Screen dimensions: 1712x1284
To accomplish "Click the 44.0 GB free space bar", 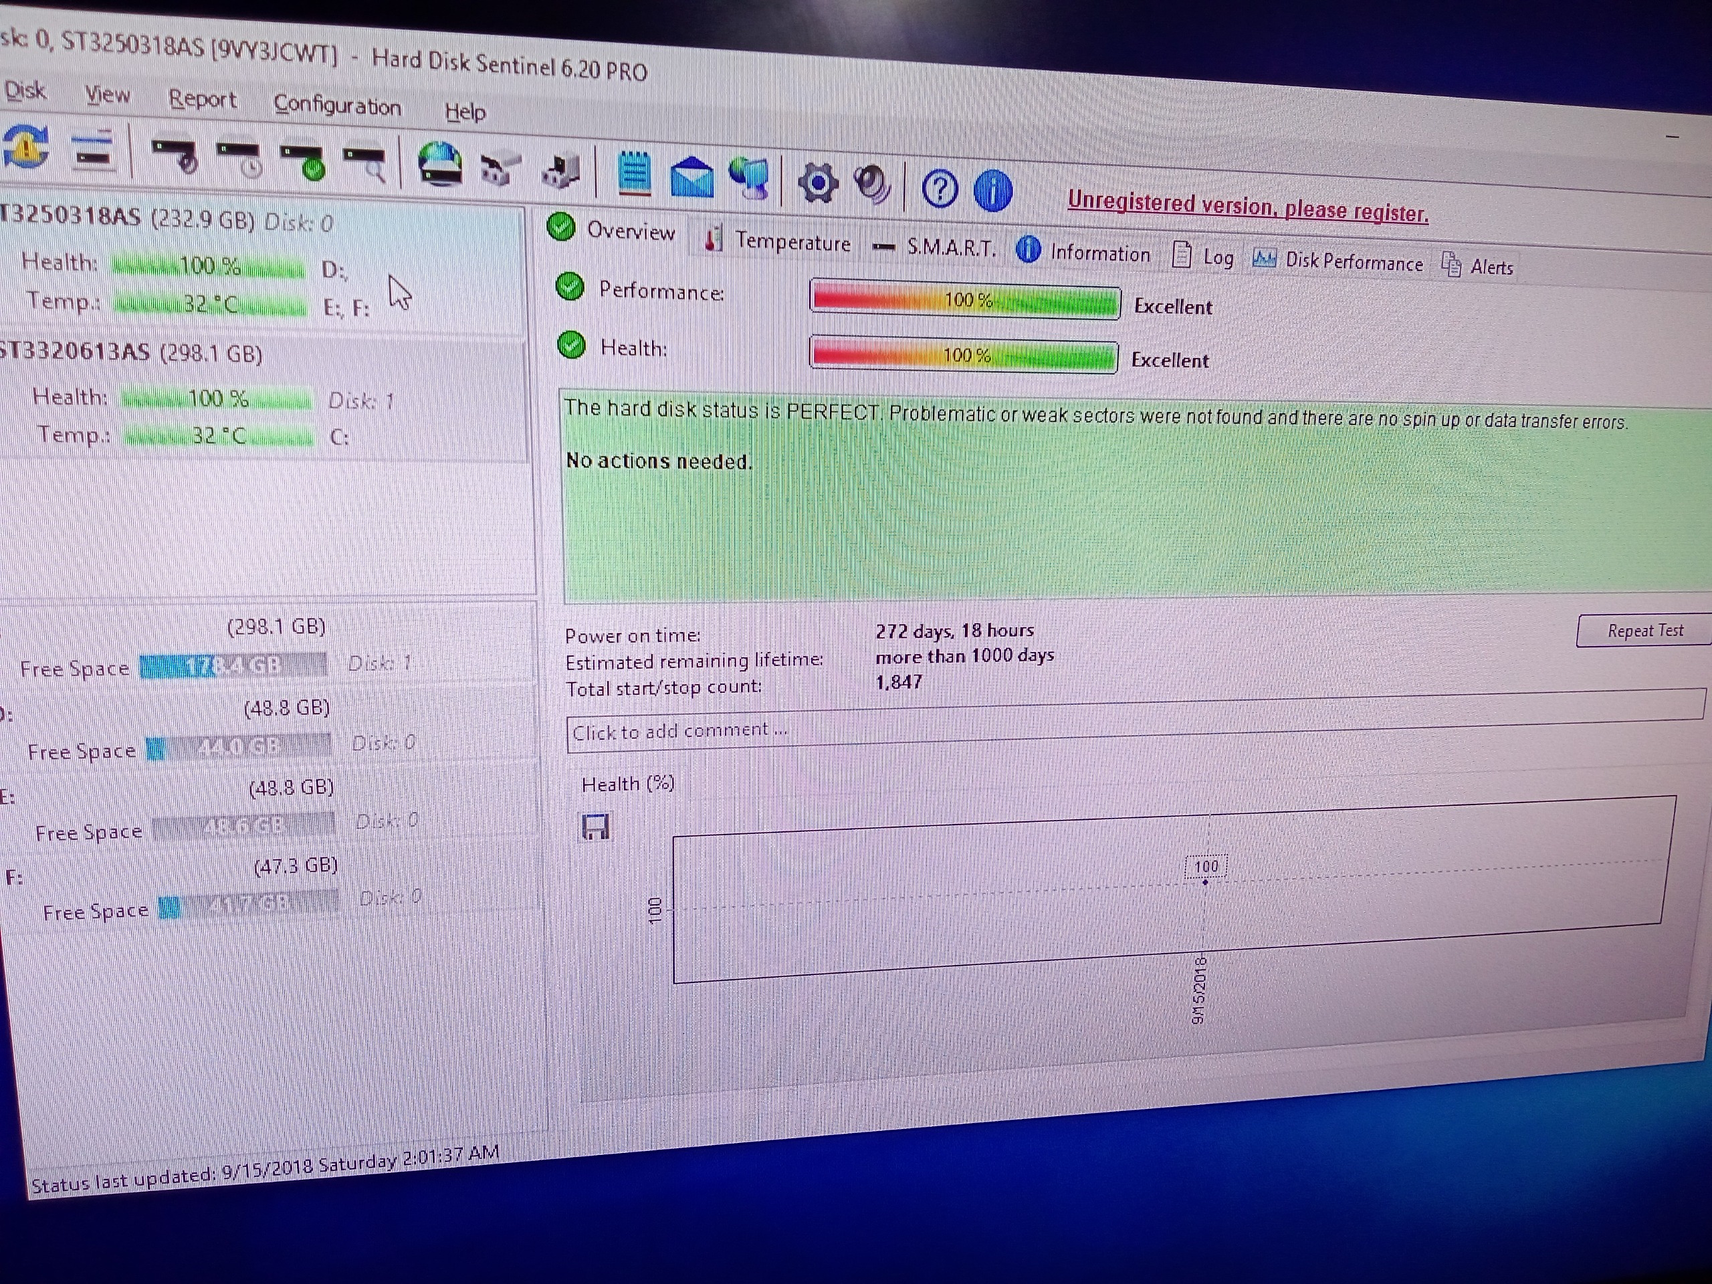I will tap(238, 747).
